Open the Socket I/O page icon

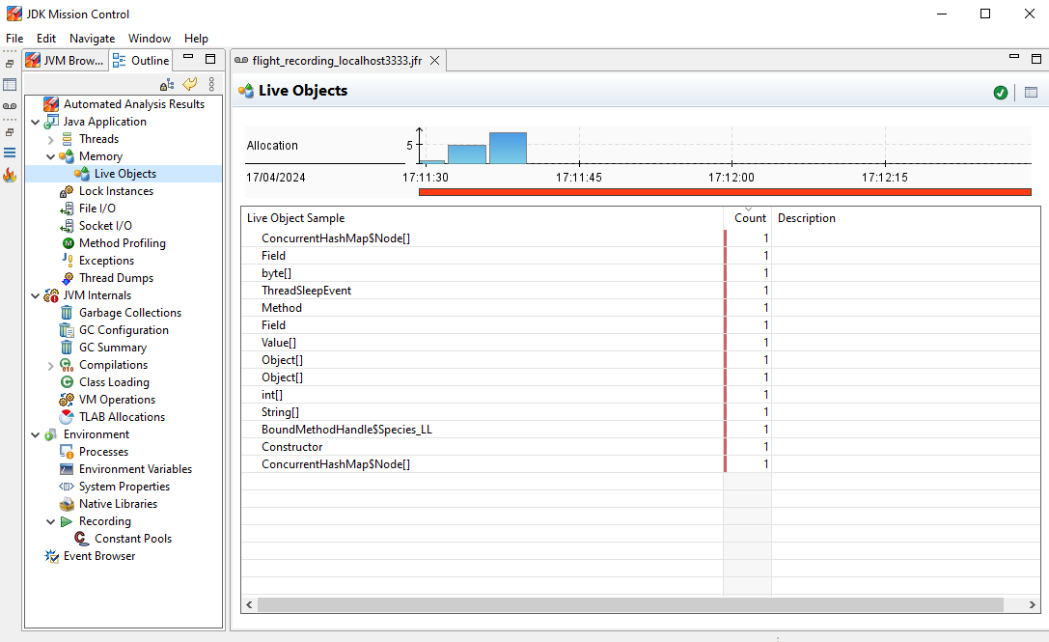[67, 226]
